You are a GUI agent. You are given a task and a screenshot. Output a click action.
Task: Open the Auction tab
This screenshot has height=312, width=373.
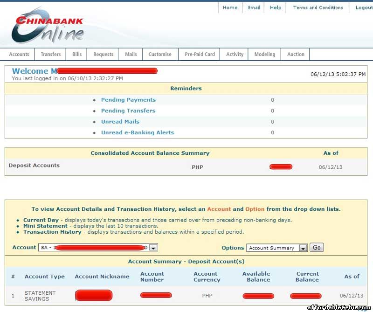coord(296,54)
